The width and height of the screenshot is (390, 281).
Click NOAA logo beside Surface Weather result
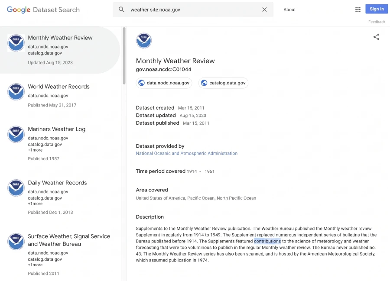click(16, 242)
